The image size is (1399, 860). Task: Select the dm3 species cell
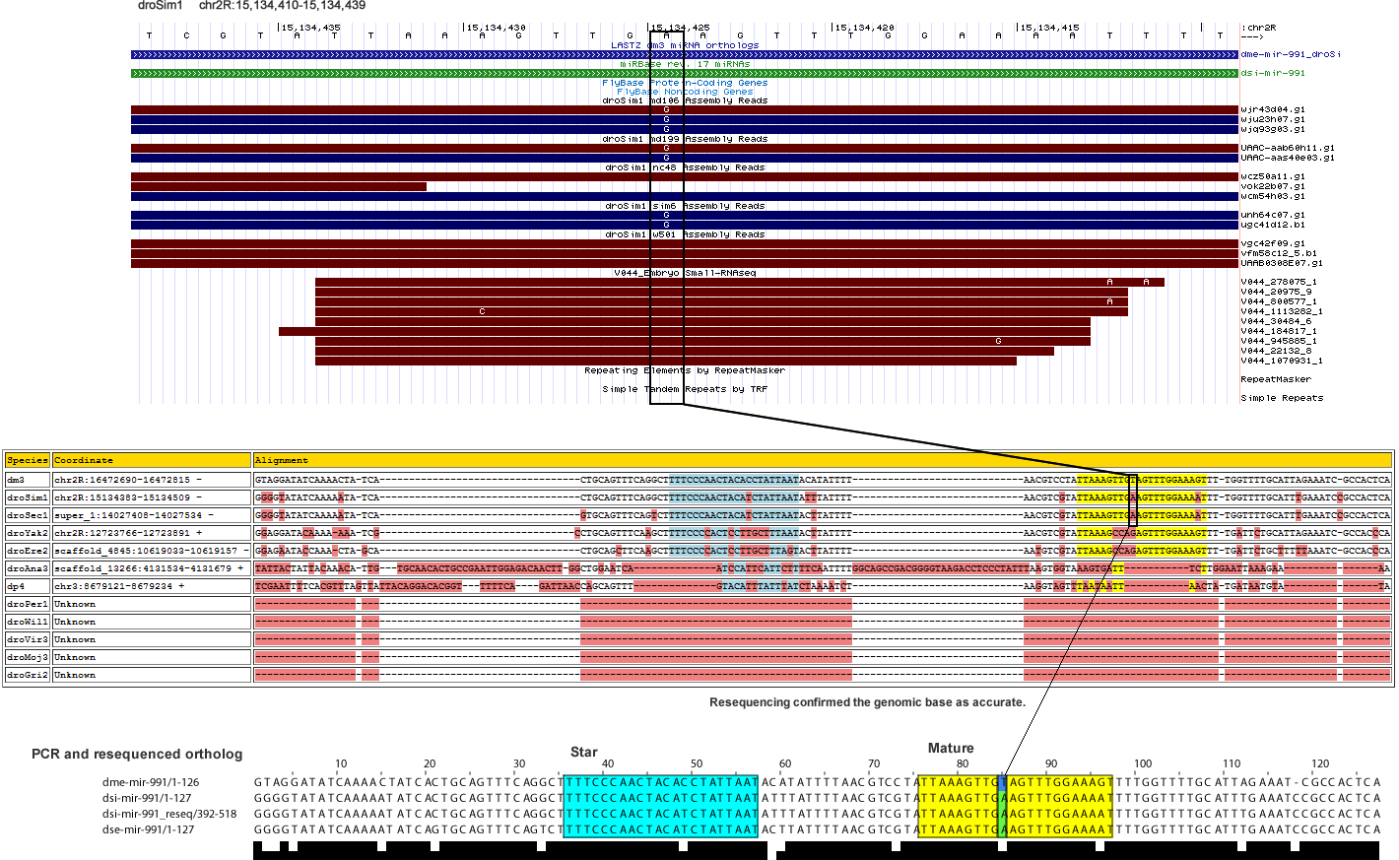click(x=27, y=480)
